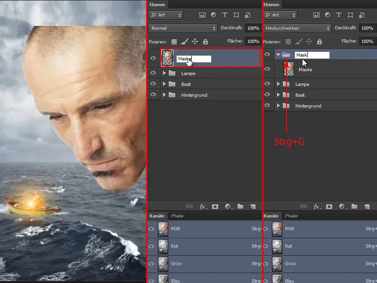
Task: Switch to Pfade tab in right panel
Action: (291, 216)
